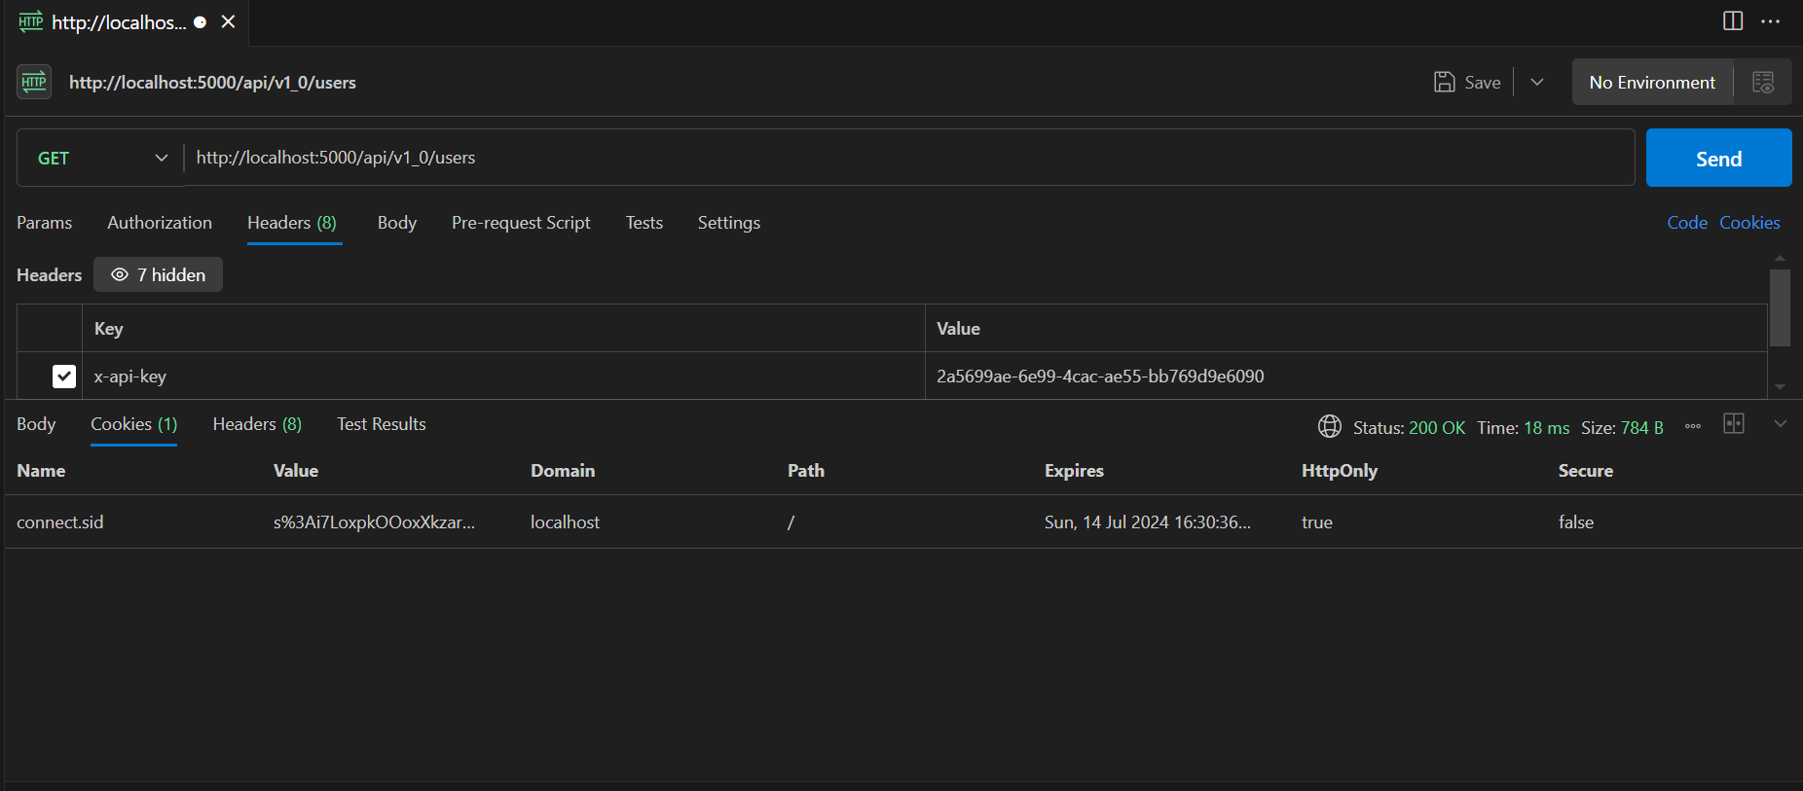Show the 7 hidden headers

pos(158,274)
